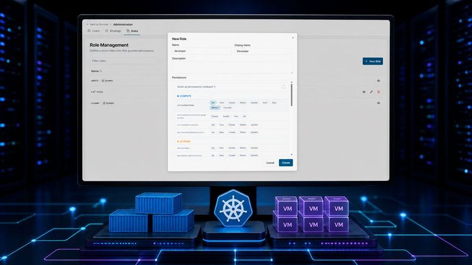Delete raf-role using the trash icon
The height and width of the screenshot is (265, 472).
[379, 92]
